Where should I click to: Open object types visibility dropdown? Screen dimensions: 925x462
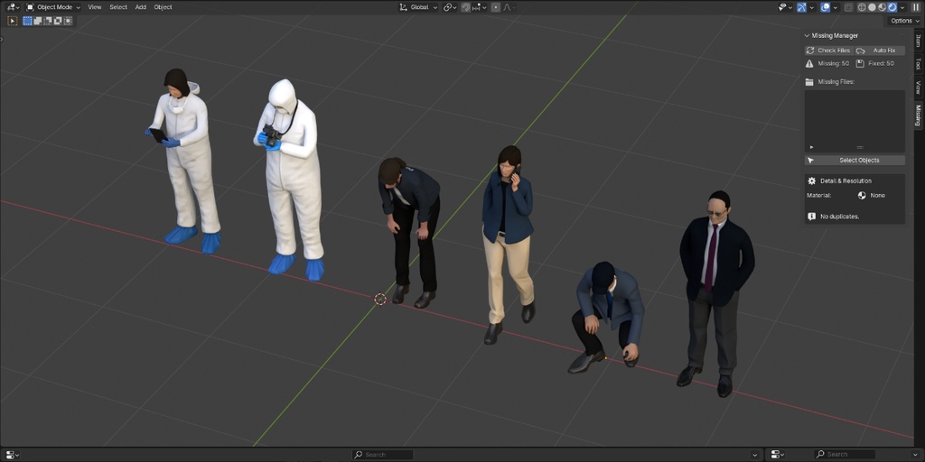(785, 7)
